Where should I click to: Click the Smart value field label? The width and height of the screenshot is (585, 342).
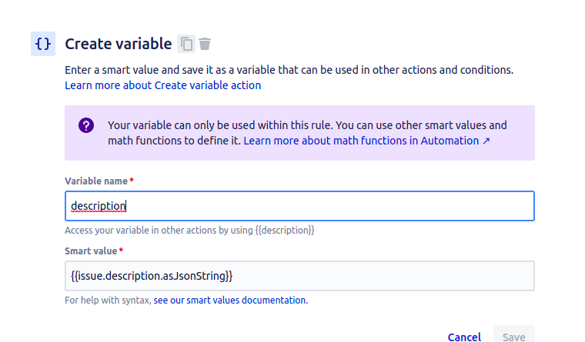point(91,251)
